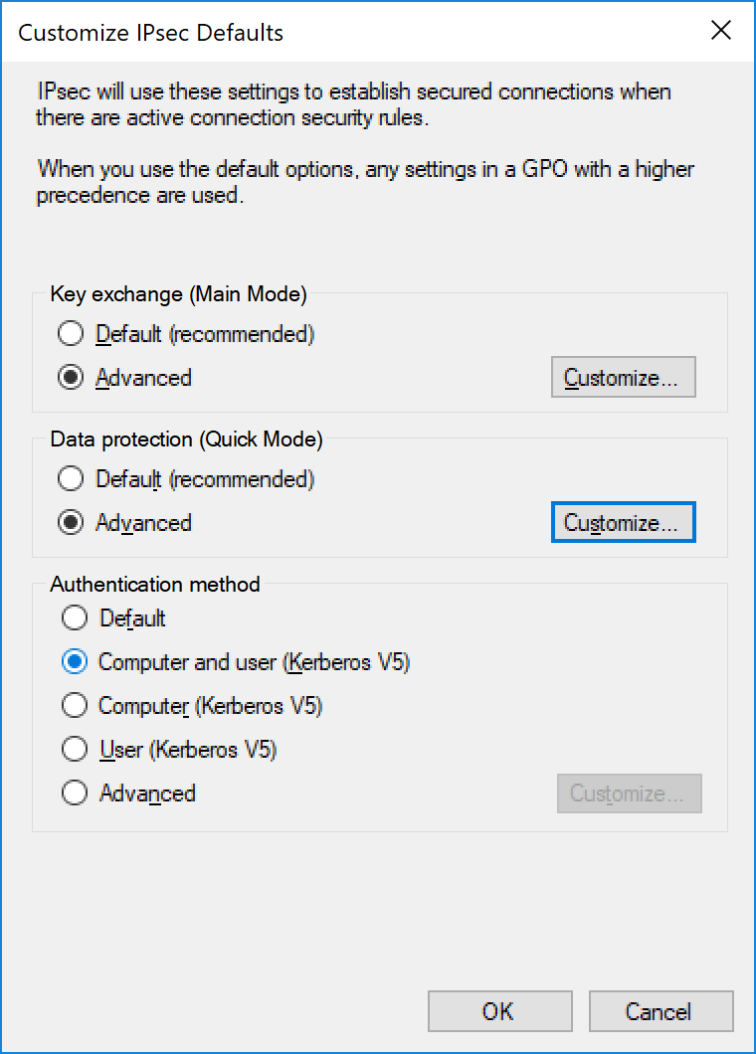Dismiss the dialog with Cancel

click(661, 1011)
